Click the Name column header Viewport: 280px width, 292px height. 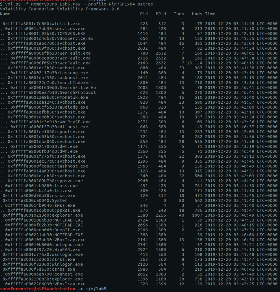[5, 14]
